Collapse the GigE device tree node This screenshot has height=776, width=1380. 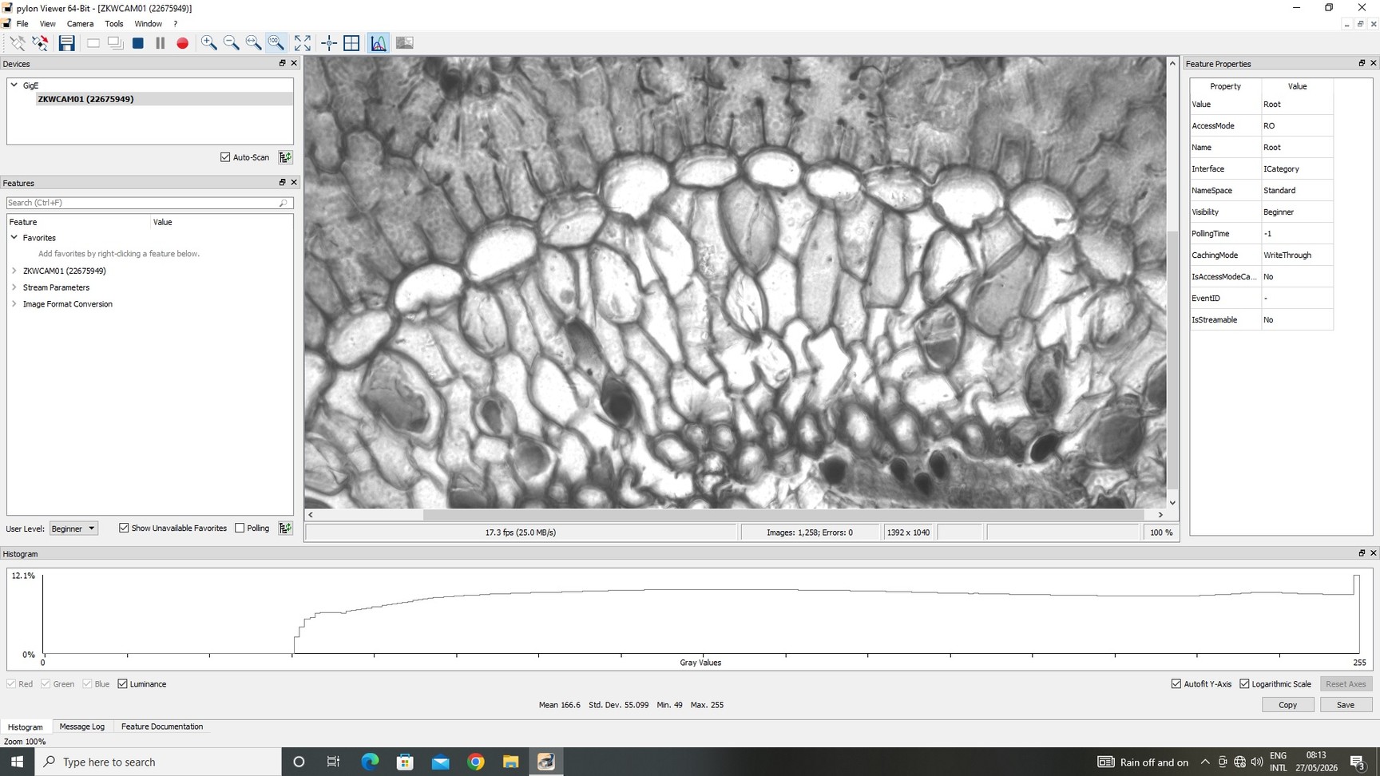coord(14,85)
